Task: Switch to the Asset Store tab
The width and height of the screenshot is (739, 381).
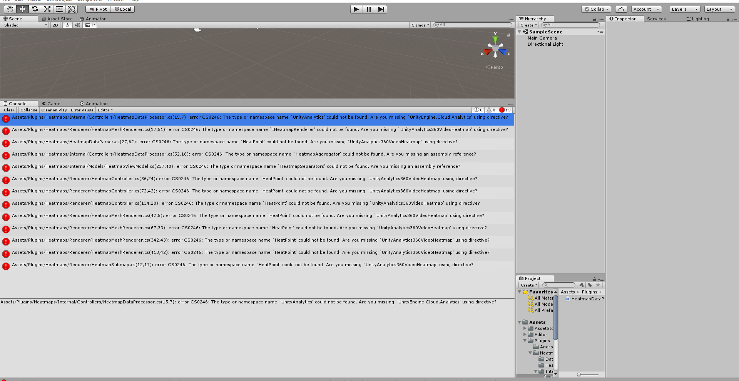Action: (x=57, y=18)
